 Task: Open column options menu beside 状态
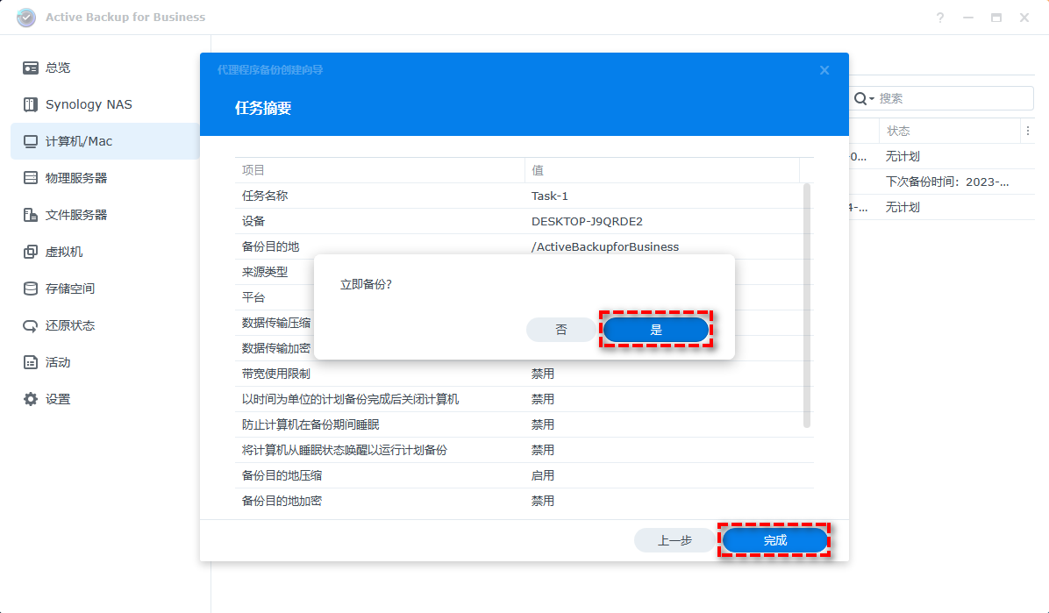pos(1027,131)
